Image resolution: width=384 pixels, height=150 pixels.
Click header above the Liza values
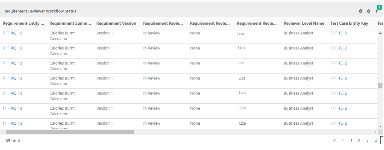click(257, 23)
